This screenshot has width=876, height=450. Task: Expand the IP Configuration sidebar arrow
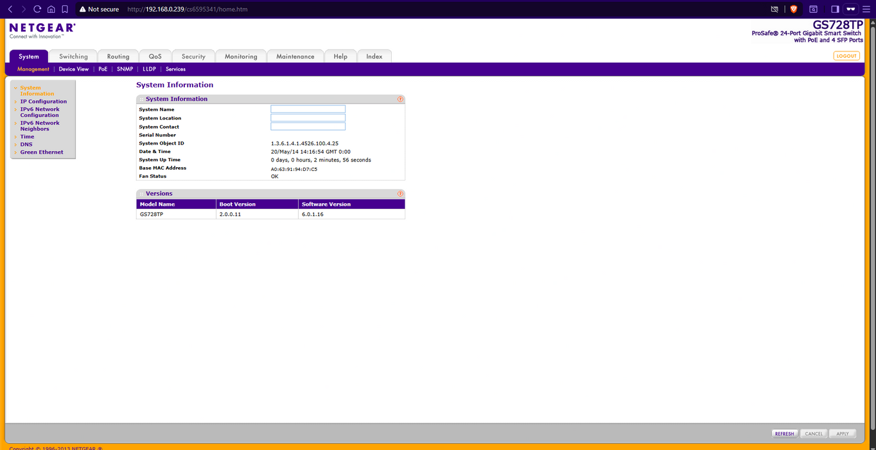tap(15, 102)
